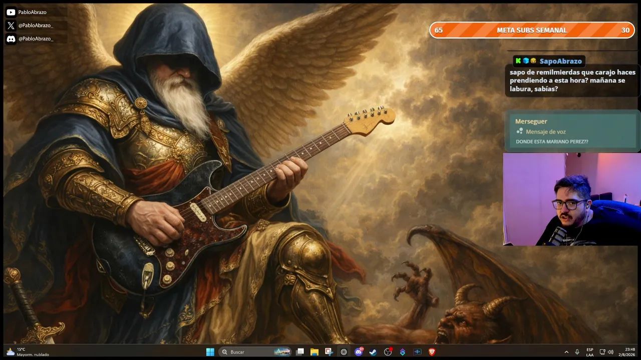Switch to OBS Studio in the taskbar
The height and width of the screenshot is (360, 641).
coord(388,352)
